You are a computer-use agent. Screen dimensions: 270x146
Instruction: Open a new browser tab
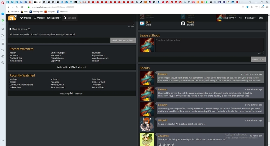coord(241,2)
